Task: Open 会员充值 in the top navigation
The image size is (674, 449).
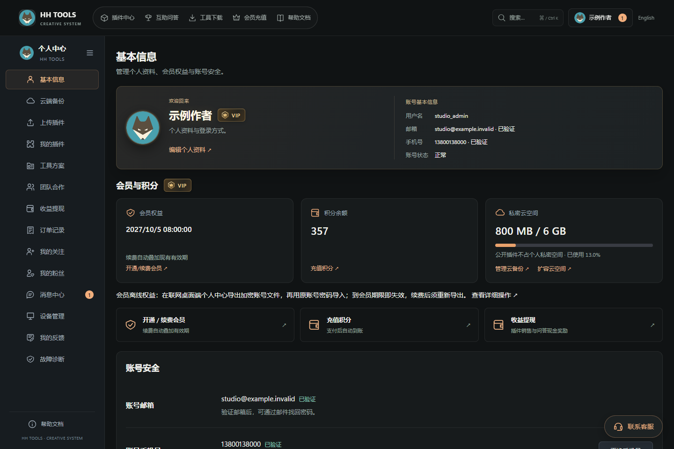Action: coord(249,18)
